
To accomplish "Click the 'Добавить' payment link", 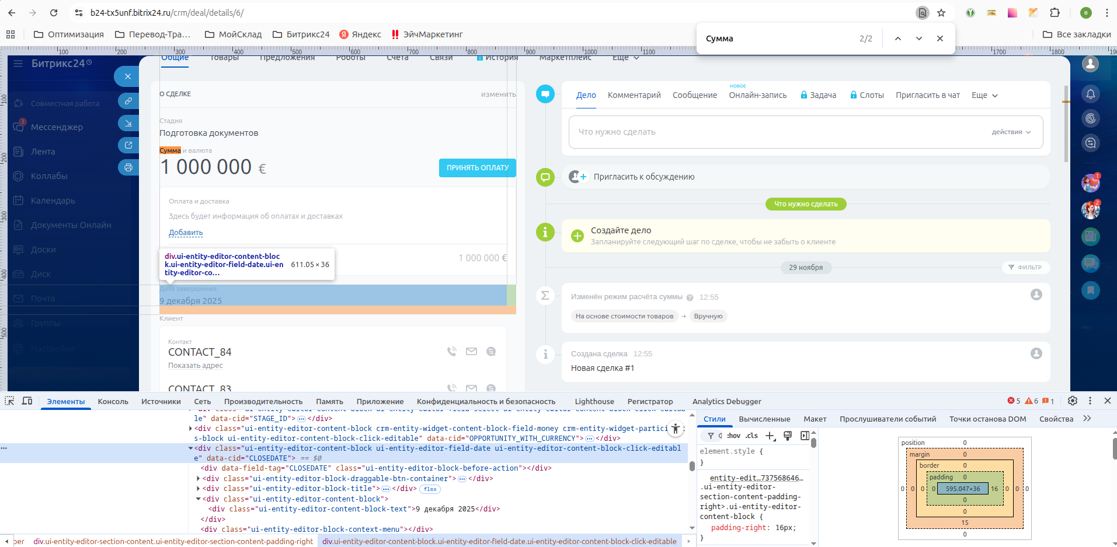I will click(186, 233).
